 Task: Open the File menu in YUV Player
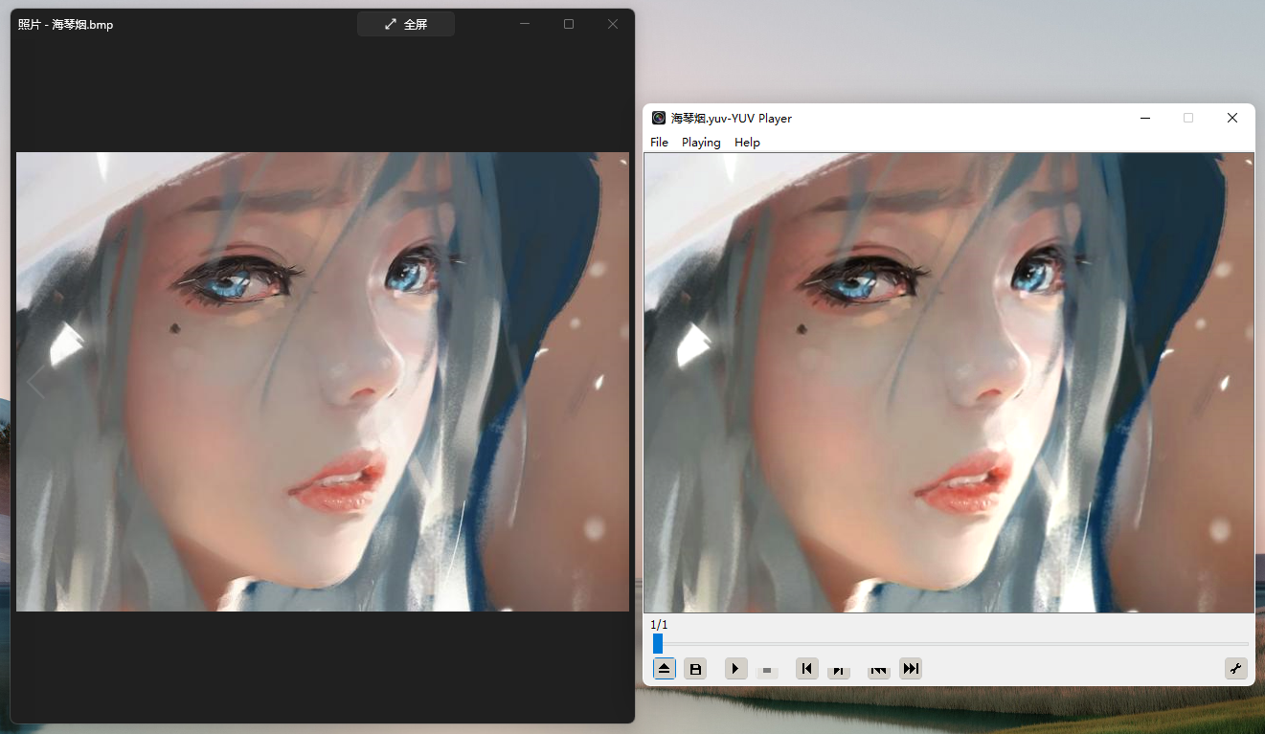pyautogui.click(x=659, y=142)
